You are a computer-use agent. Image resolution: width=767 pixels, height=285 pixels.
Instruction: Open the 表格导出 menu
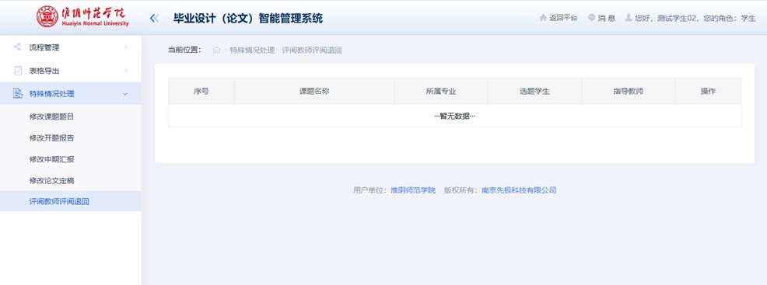click(x=71, y=71)
